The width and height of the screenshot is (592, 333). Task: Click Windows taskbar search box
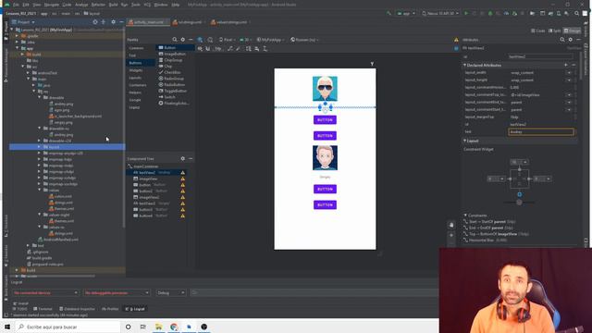[68, 327]
